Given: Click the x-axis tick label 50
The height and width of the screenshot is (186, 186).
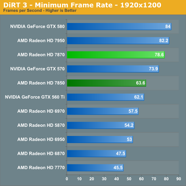Looking at the screenshot, I should click(129, 179).
